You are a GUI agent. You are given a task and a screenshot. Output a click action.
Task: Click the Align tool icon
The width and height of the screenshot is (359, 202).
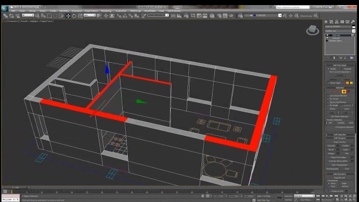coord(179,16)
